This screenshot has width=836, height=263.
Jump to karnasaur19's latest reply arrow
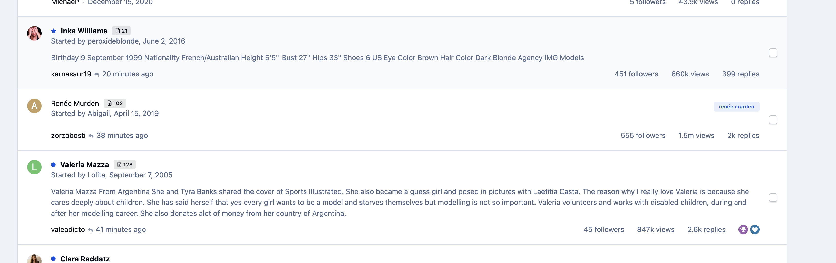[x=97, y=74]
